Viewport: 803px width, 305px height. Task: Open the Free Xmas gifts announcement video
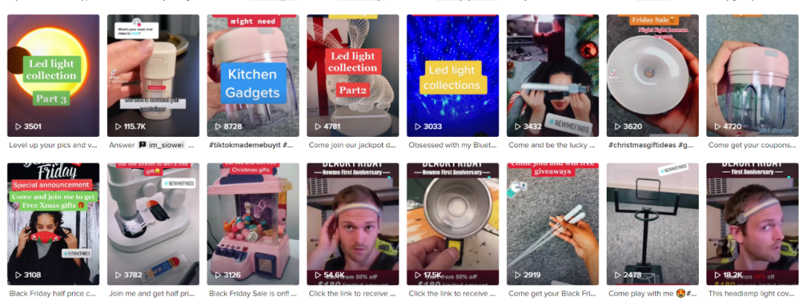click(54, 224)
